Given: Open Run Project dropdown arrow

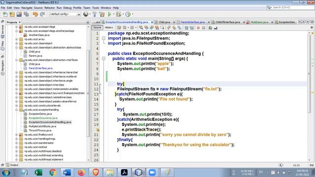Looking at the screenshot, I should pyautogui.click(x=114, y=14).
